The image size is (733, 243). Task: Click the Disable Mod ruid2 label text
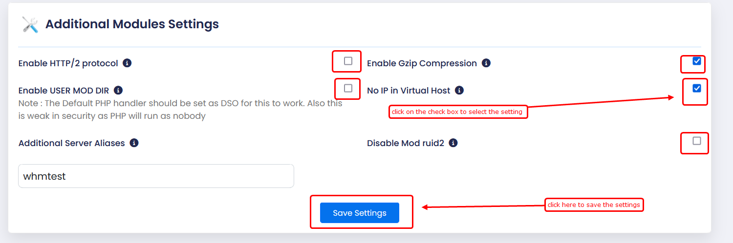coord(405,143)
